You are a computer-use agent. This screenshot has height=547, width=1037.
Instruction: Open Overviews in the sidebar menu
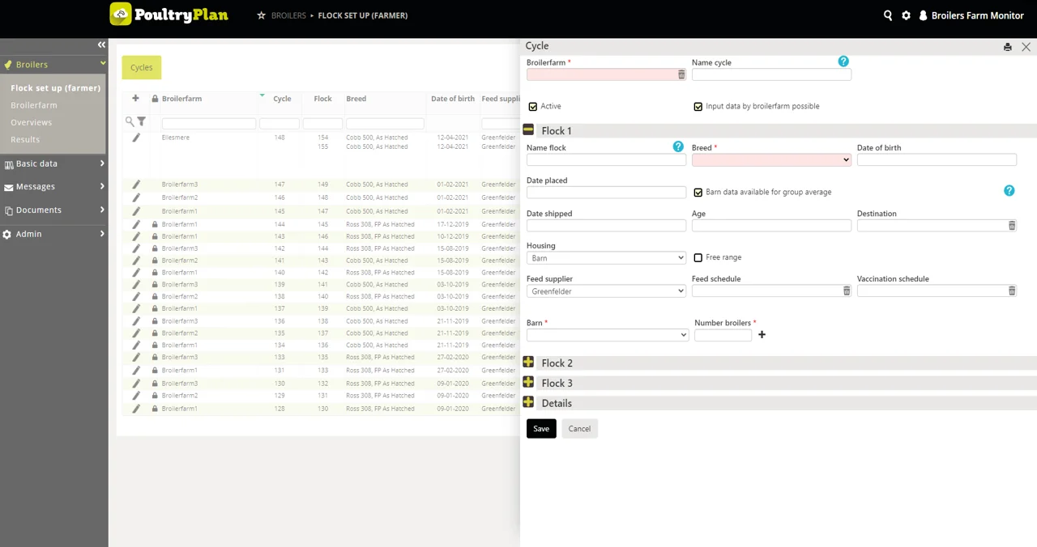click(x=32, y=122)
